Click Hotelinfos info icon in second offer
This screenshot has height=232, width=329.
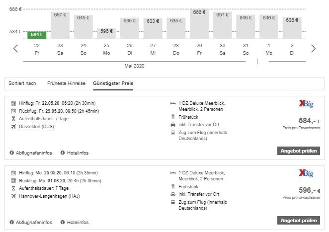pos(63,222)
